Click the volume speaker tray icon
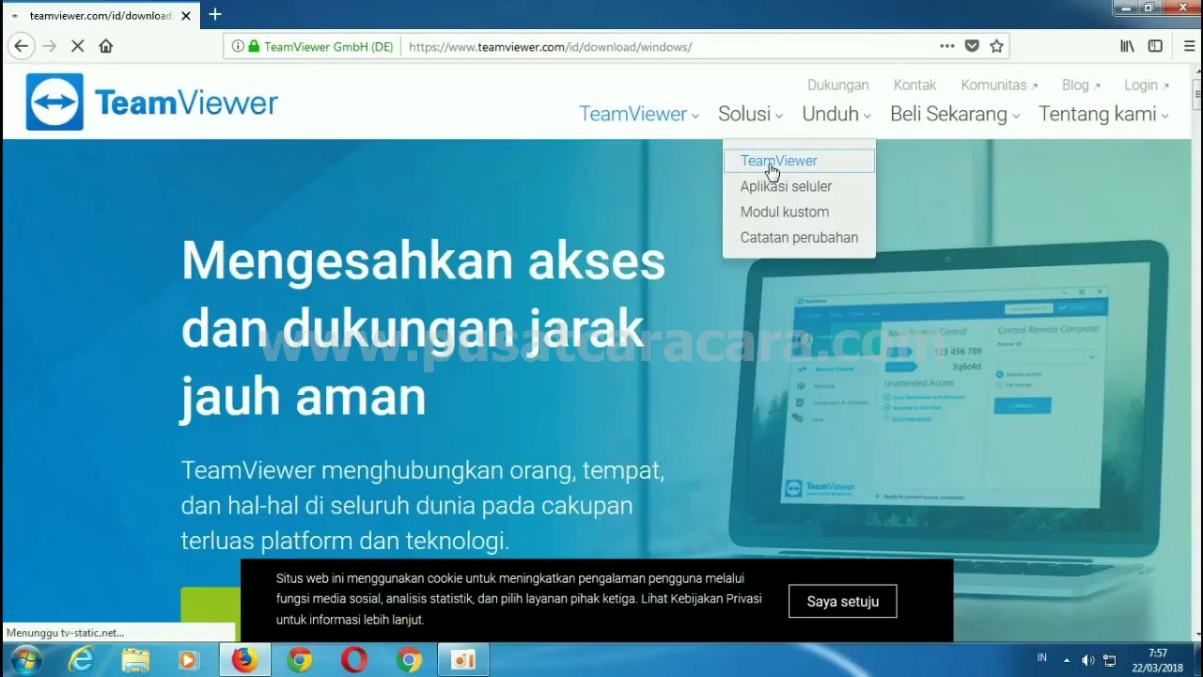The width and height of the screenshot is (1203, 677). tap(1088, 660)
